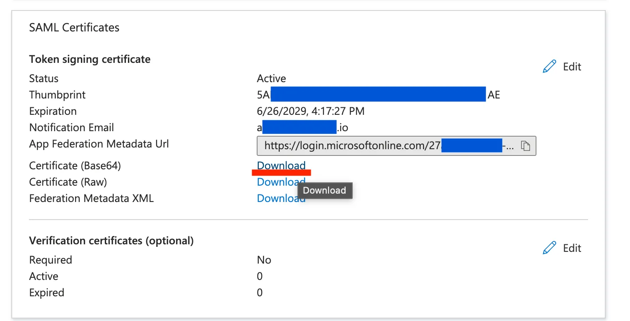This screenshot has height=321, width=630.
Task: Open Edit link for Verification certificates
Action: coord(572,248)
